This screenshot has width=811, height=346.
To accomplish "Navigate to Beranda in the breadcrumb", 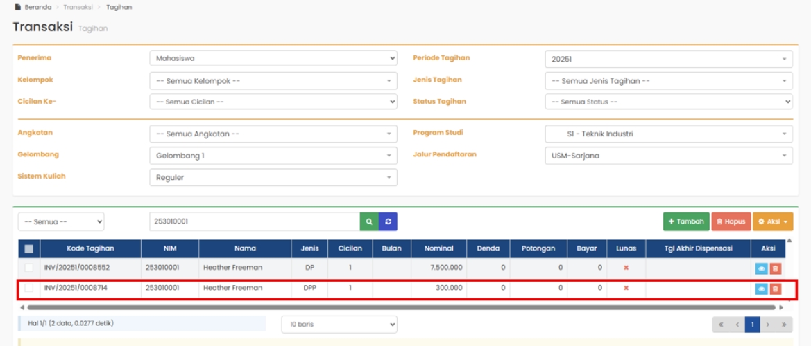I will [x=37, y=7].
